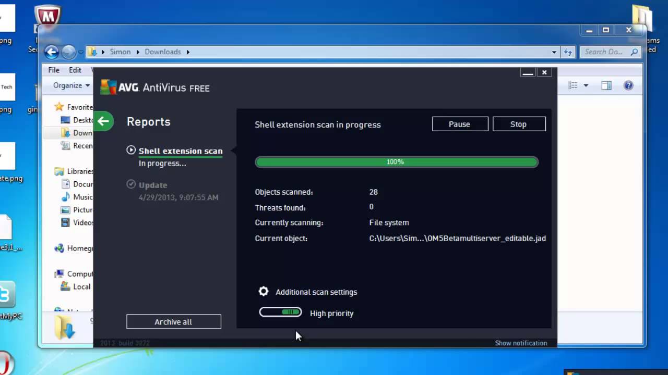Click the Downloads folder icon in the details pane
The width and height of the screenshot is (668, 375).
[65, 327]
